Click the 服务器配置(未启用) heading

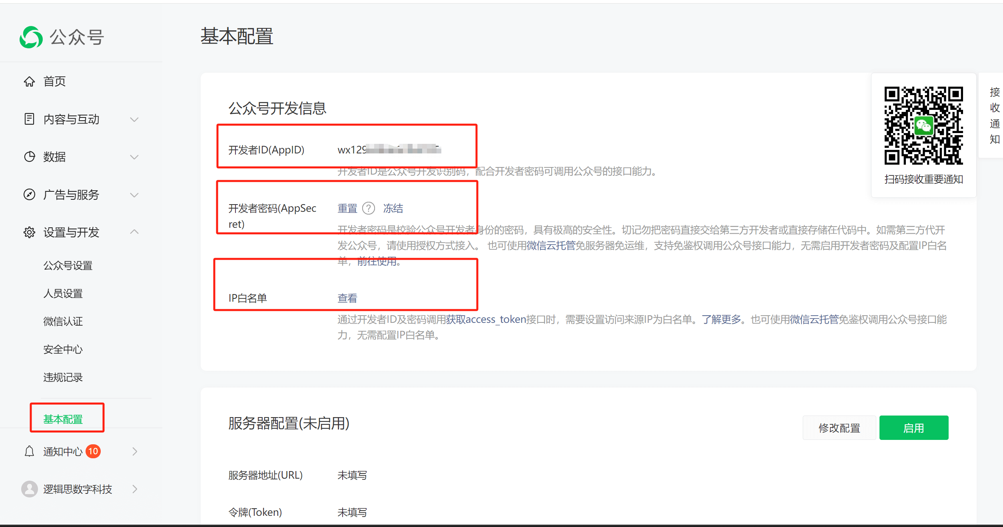point(289,424)
